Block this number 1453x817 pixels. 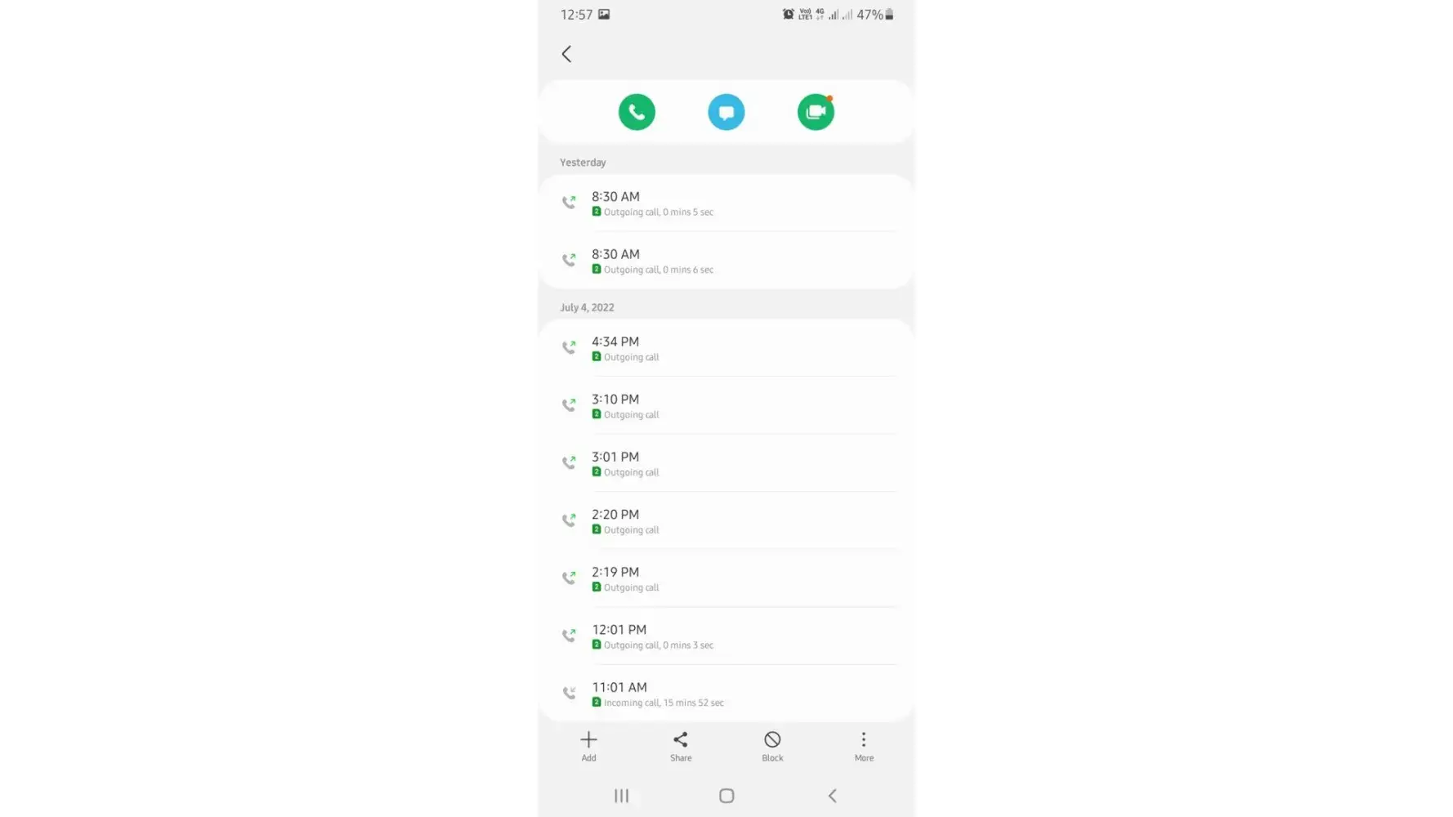(772, 746)
